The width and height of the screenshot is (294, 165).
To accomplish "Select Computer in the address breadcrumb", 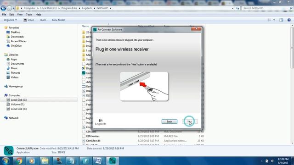I will [x=29, y=8].
